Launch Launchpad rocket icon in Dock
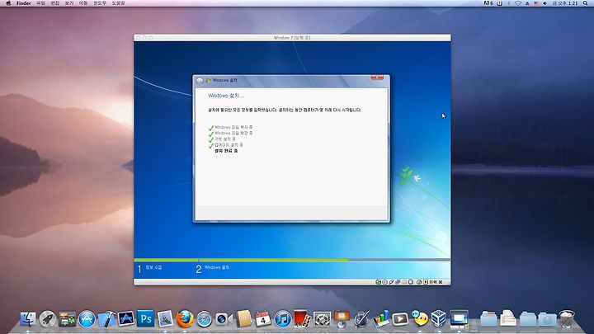Image resolution: width=594 pixels, height=334 pixels. [x=48, y=319]
